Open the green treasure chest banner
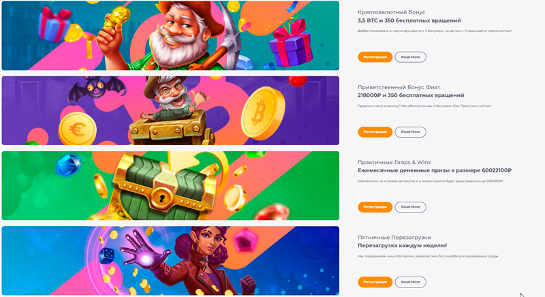The height and width of the screenshot is (297, 545). [x=170, y=185]
